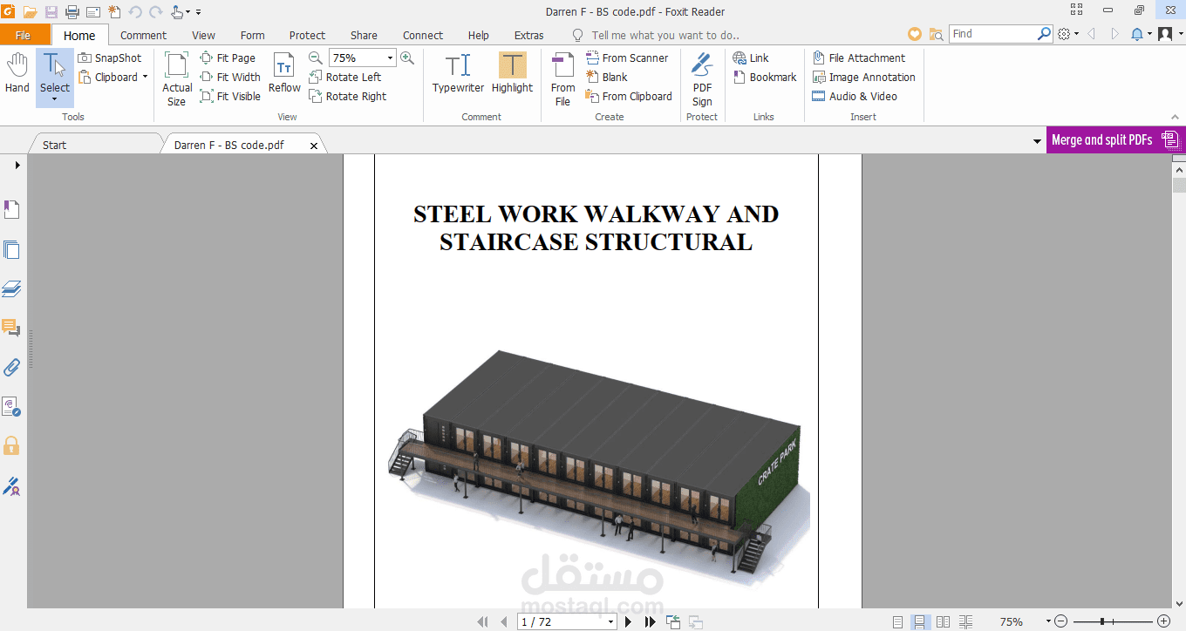Go to the next page
1186x631 pixels.
628,621
